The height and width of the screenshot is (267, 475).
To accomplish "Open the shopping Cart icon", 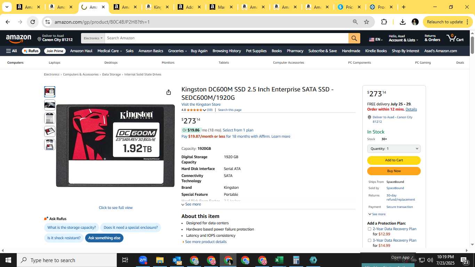I will tap(455, 38).
